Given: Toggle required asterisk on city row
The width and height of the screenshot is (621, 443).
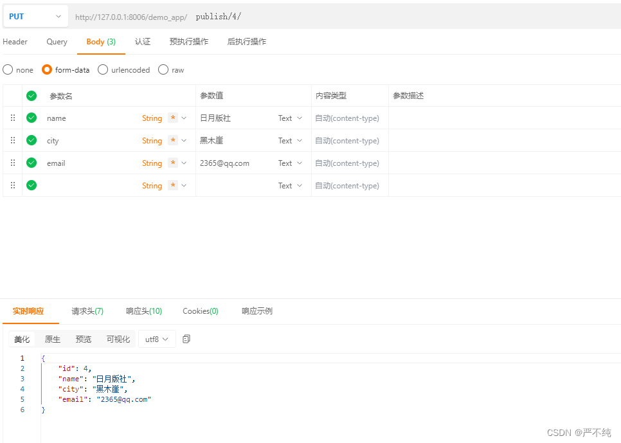Looking at the screenshot, I should (x=173, y=140).
